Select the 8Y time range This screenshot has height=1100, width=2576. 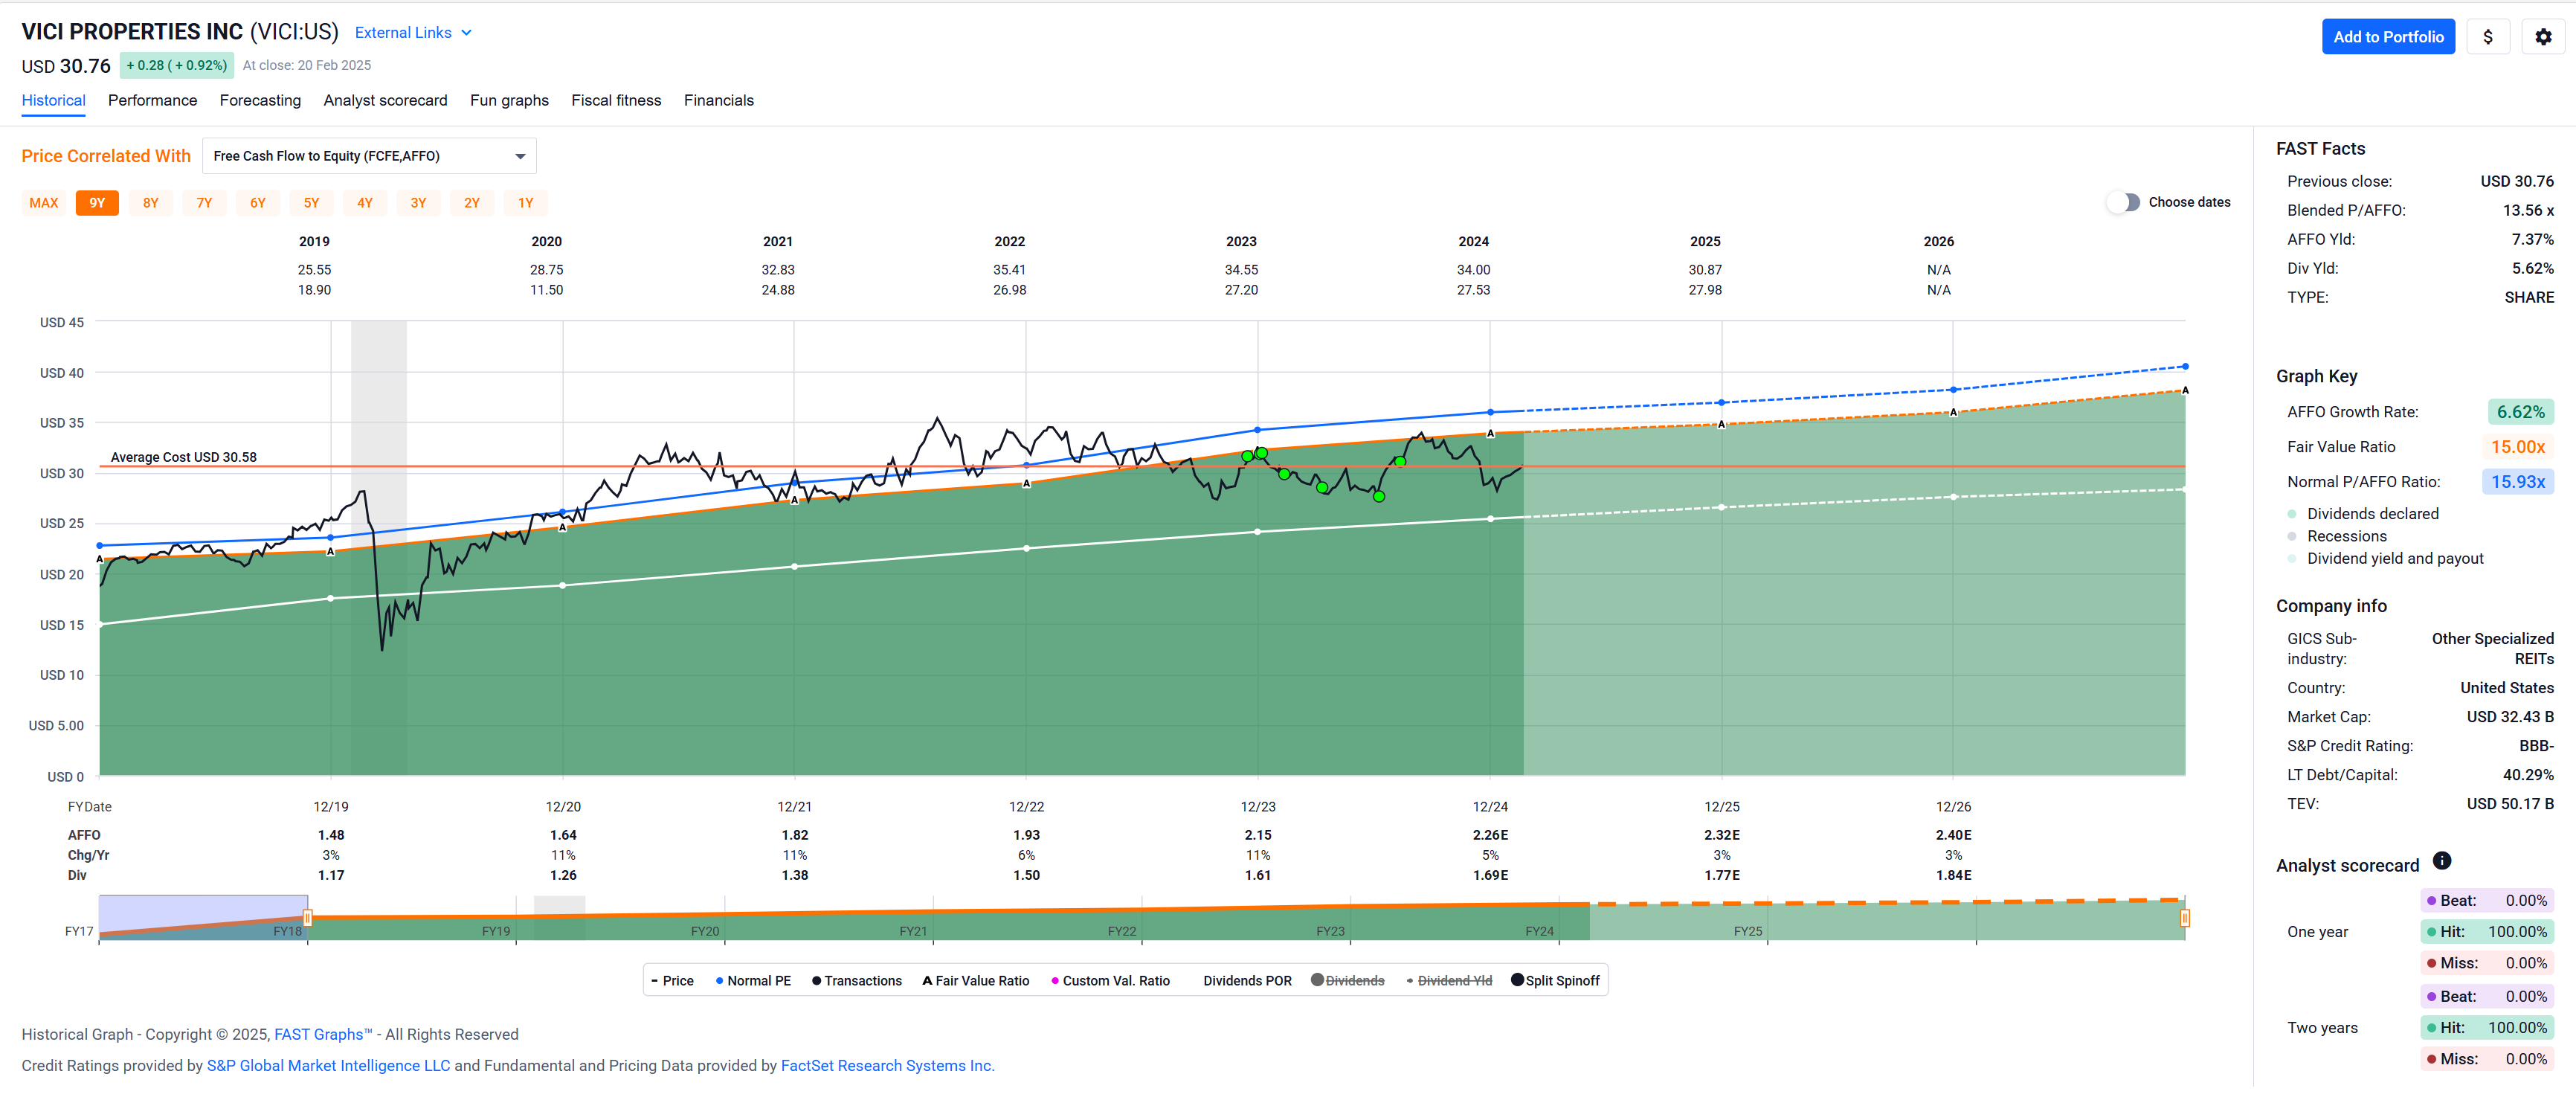pos(151,203)
